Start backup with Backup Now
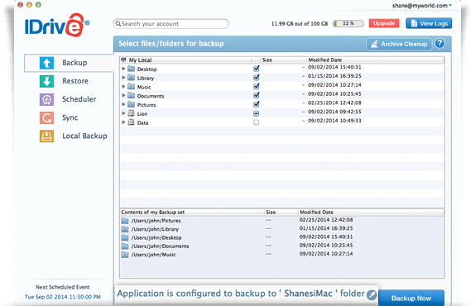Image resolution: width=475 pixels, height=306 pixels. tap(411, 298)
